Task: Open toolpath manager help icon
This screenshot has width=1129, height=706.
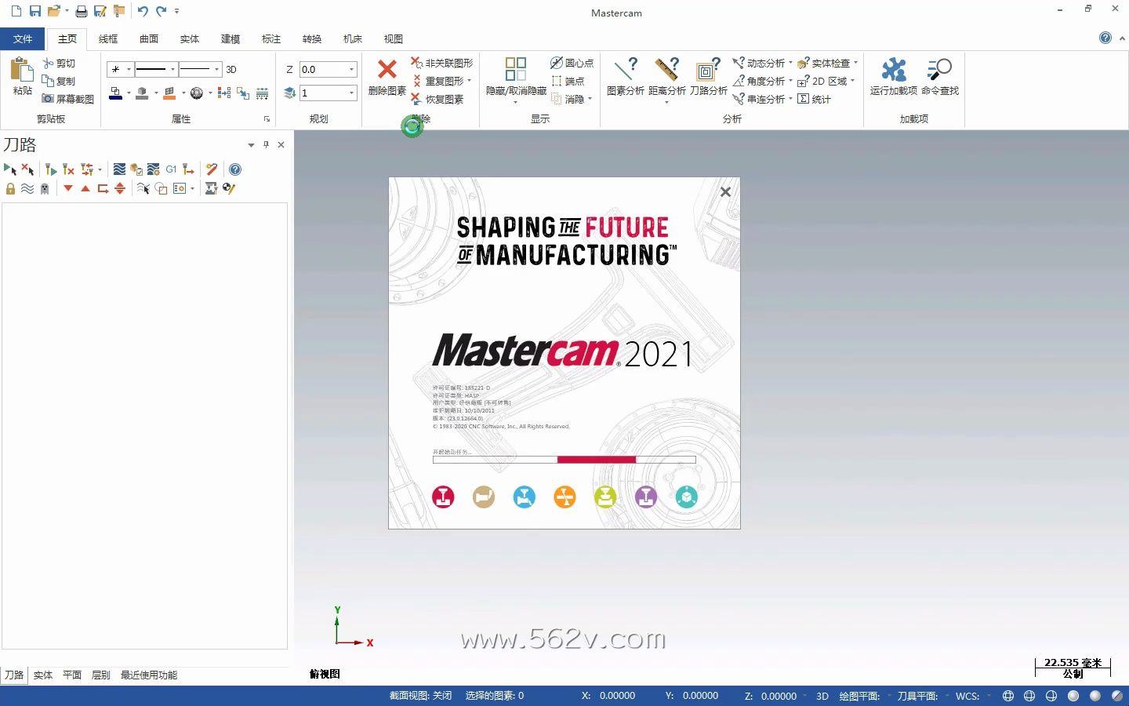Action: [x=235, y=169]
